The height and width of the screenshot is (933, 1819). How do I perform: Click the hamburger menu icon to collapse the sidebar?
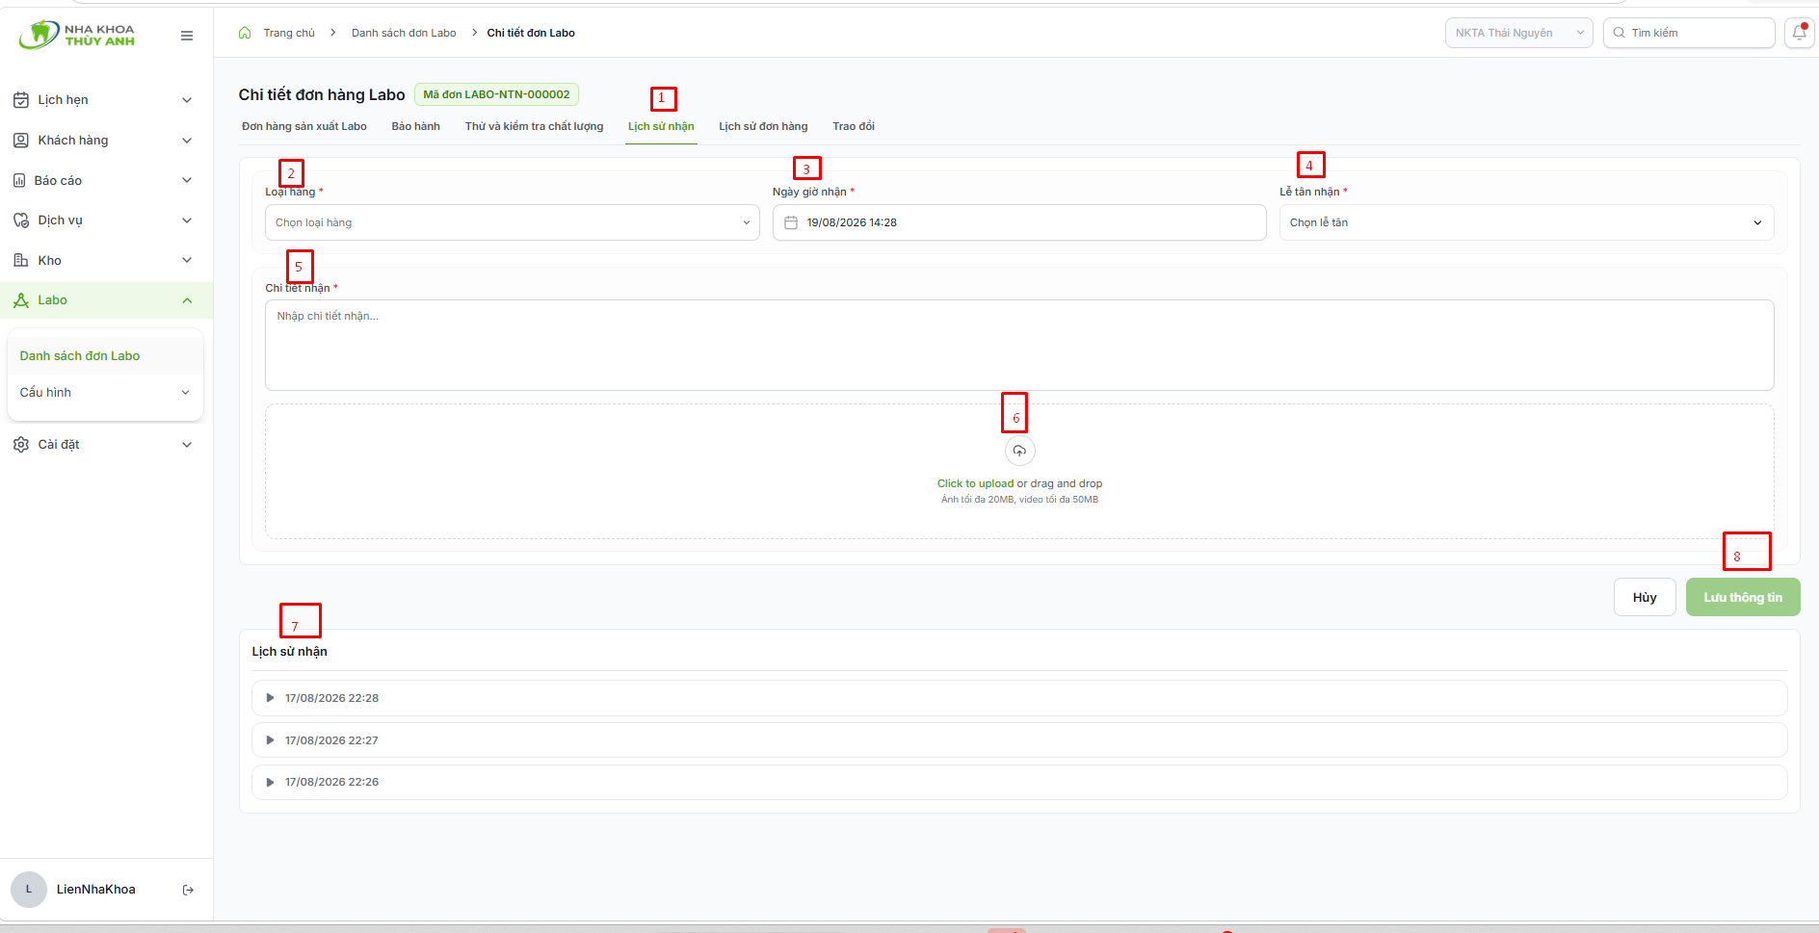(187, 36)
